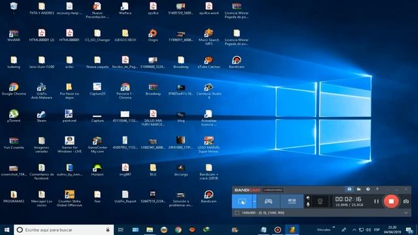Show hidden system tray icons
Image resolution: width=418 pixels, height=235 pixels.
point(354,230)
